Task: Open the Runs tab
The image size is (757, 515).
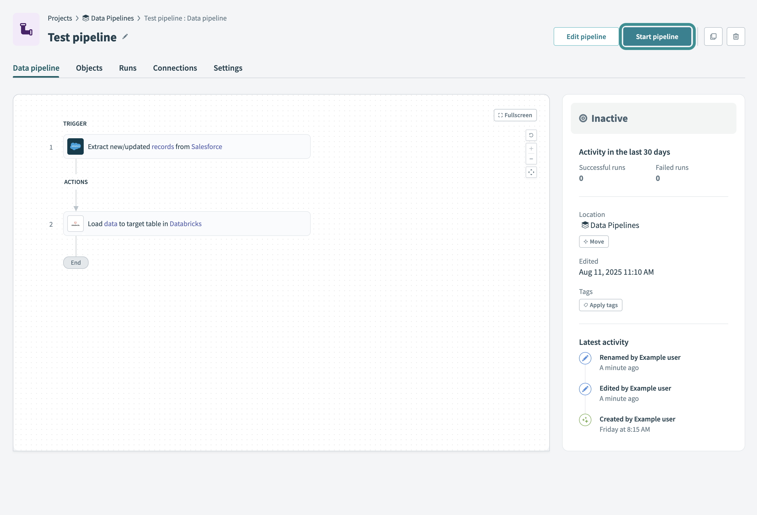Action: tap(127, 68)
